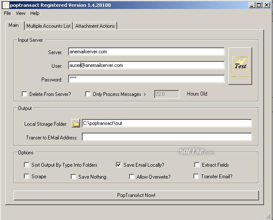Open the Help menu
This screenshot has height=220, width=273.
pos(34,13)
